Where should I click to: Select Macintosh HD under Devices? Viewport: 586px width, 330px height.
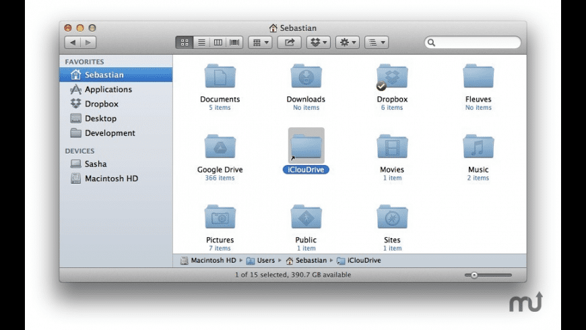(x=110, y=178)
